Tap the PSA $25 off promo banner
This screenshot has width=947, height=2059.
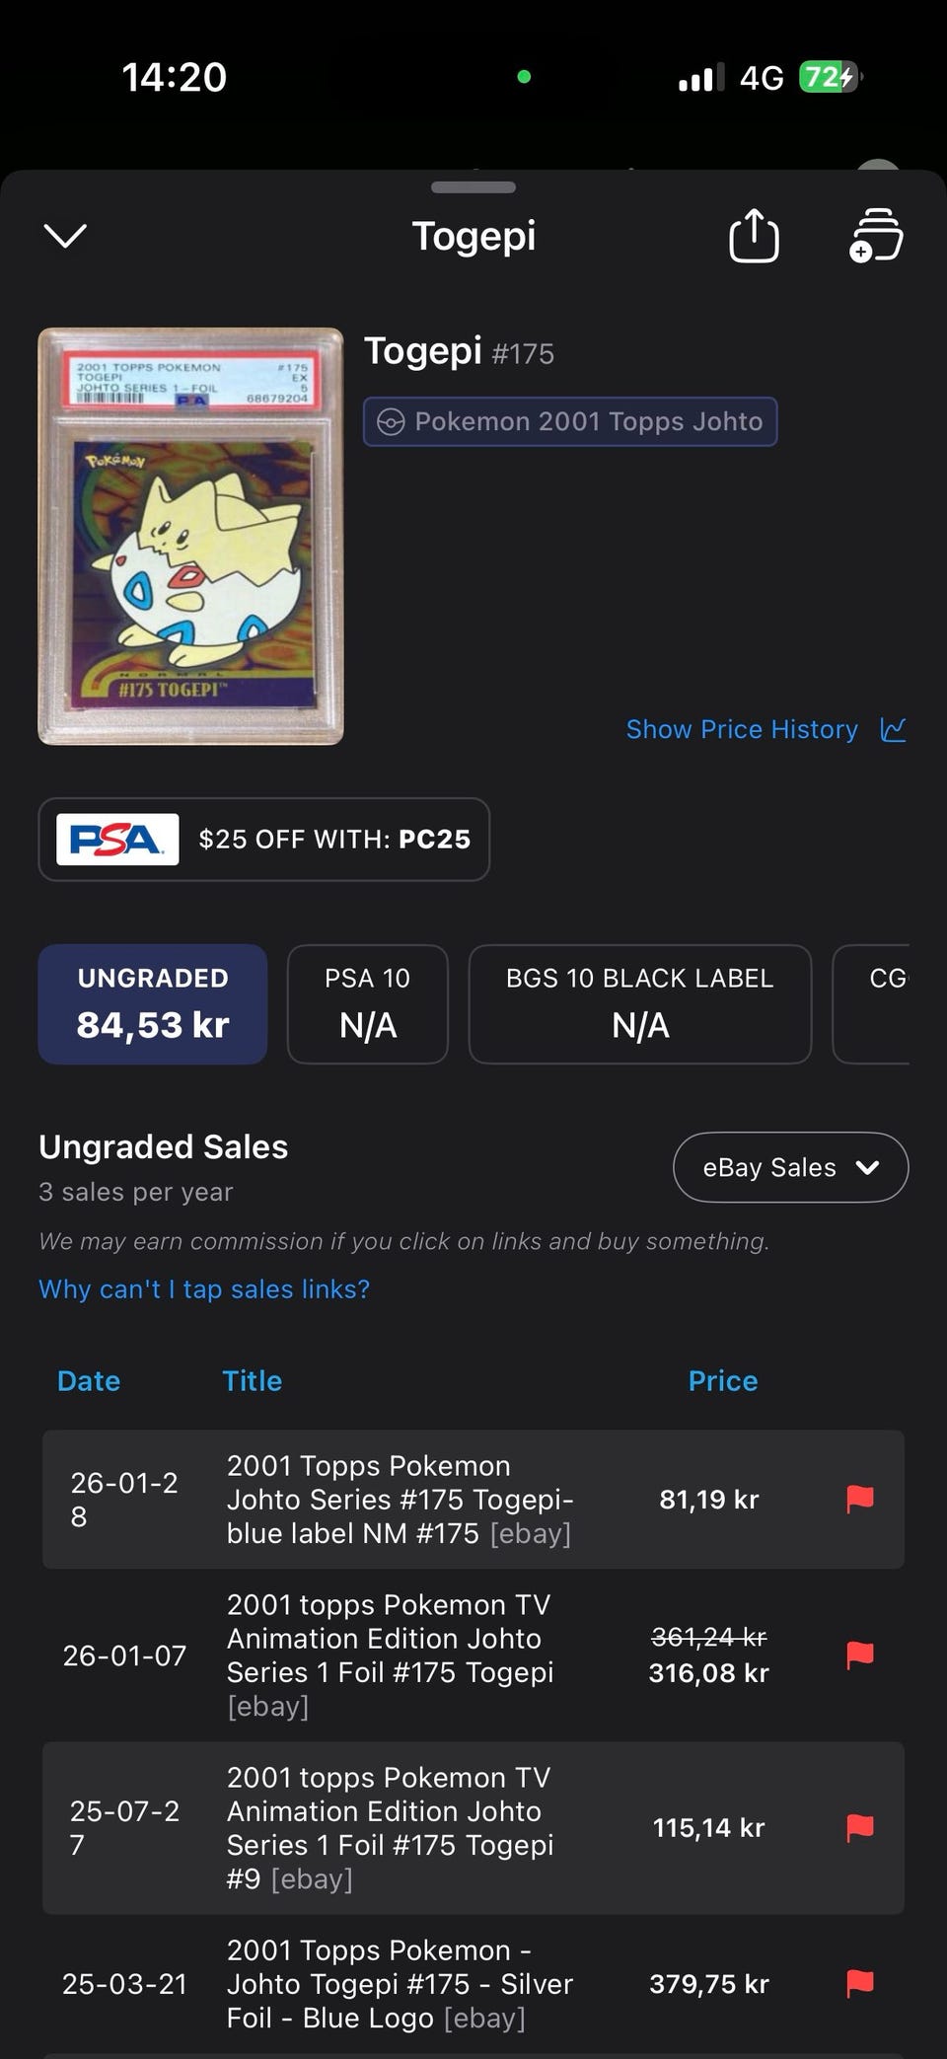click(264, 840)
